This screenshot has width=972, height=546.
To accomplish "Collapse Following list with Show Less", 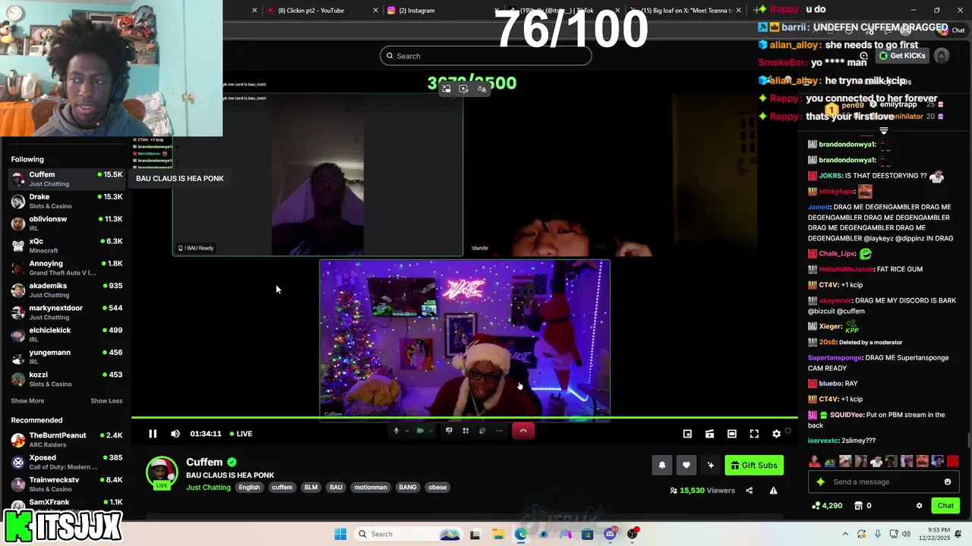I will point(106,401).
